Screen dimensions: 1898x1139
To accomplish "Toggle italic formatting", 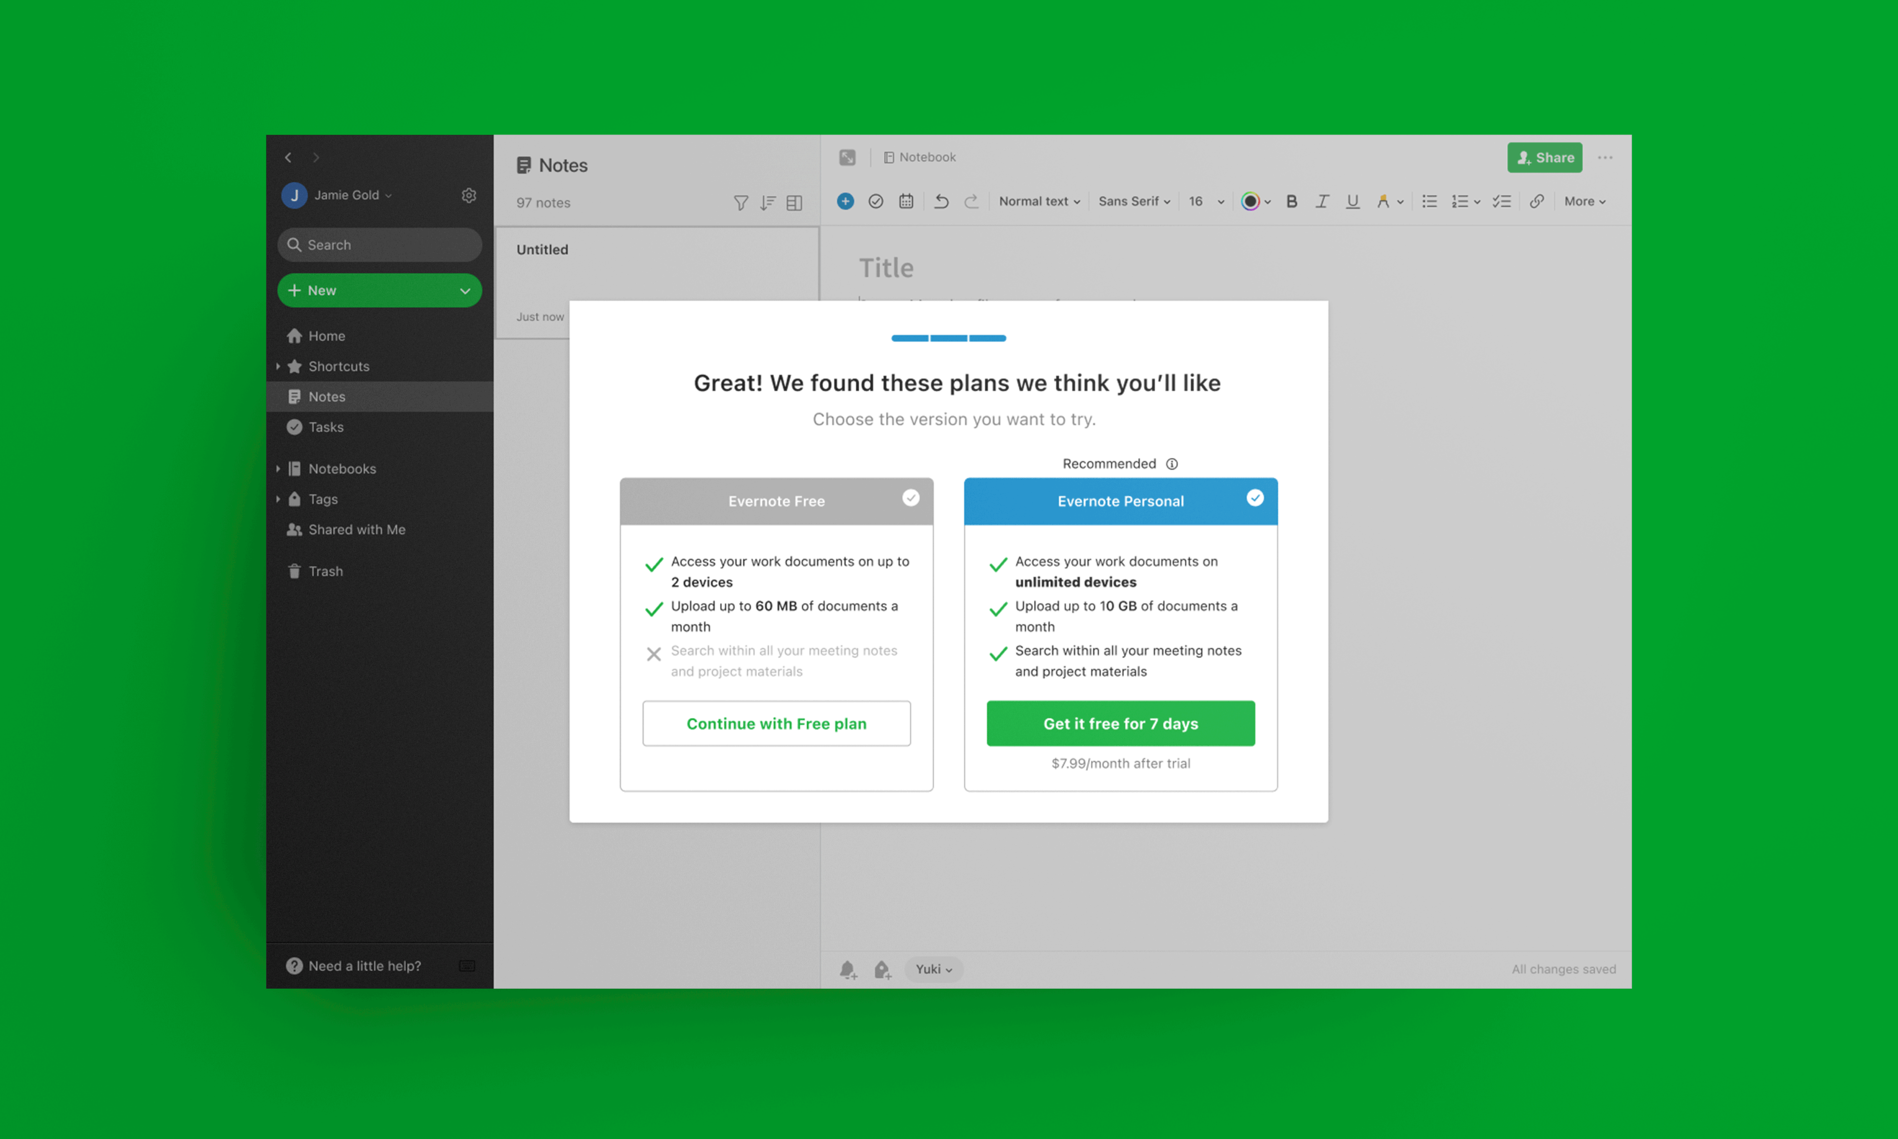I will tap(1322, 201).
